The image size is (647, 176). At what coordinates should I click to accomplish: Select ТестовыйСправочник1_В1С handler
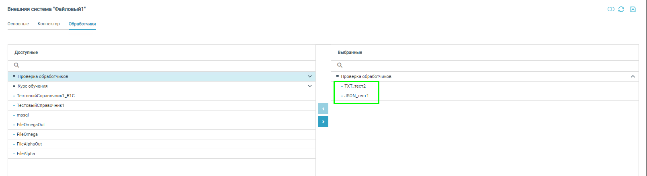pyautogui.click(x=45, y=96)
